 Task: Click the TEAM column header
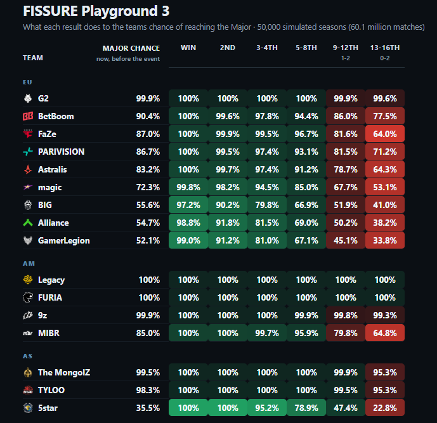coord(33,58)
